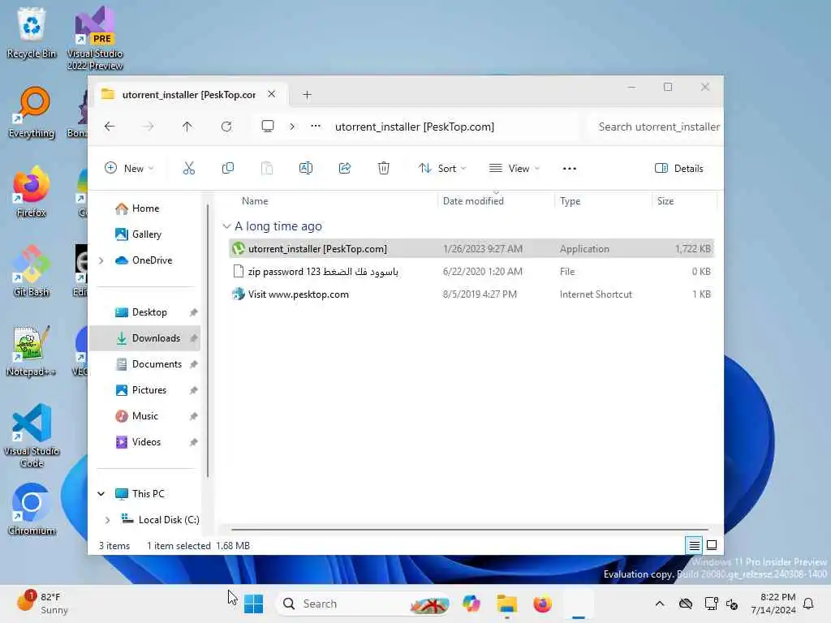Select Visual Studio Code desktop shortcut

pos(32,436)
